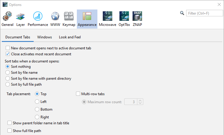The width and height of the screenshot is (224, 135).
Task: Enable New document opens next to active tab
Action: (x=8, y=48)
